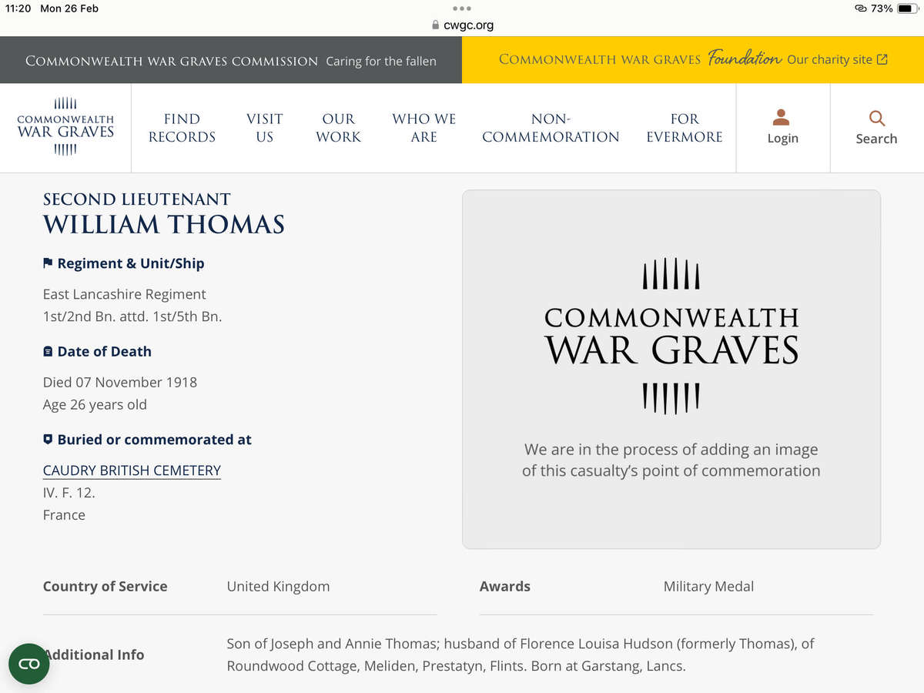
Task: Open the Login person icon
Action: (782, 117)
